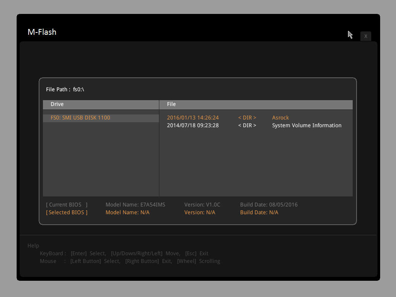Close the M-Flash window with X button
Image resolution: width=396 pixels, height=297 pixels.
365,36
